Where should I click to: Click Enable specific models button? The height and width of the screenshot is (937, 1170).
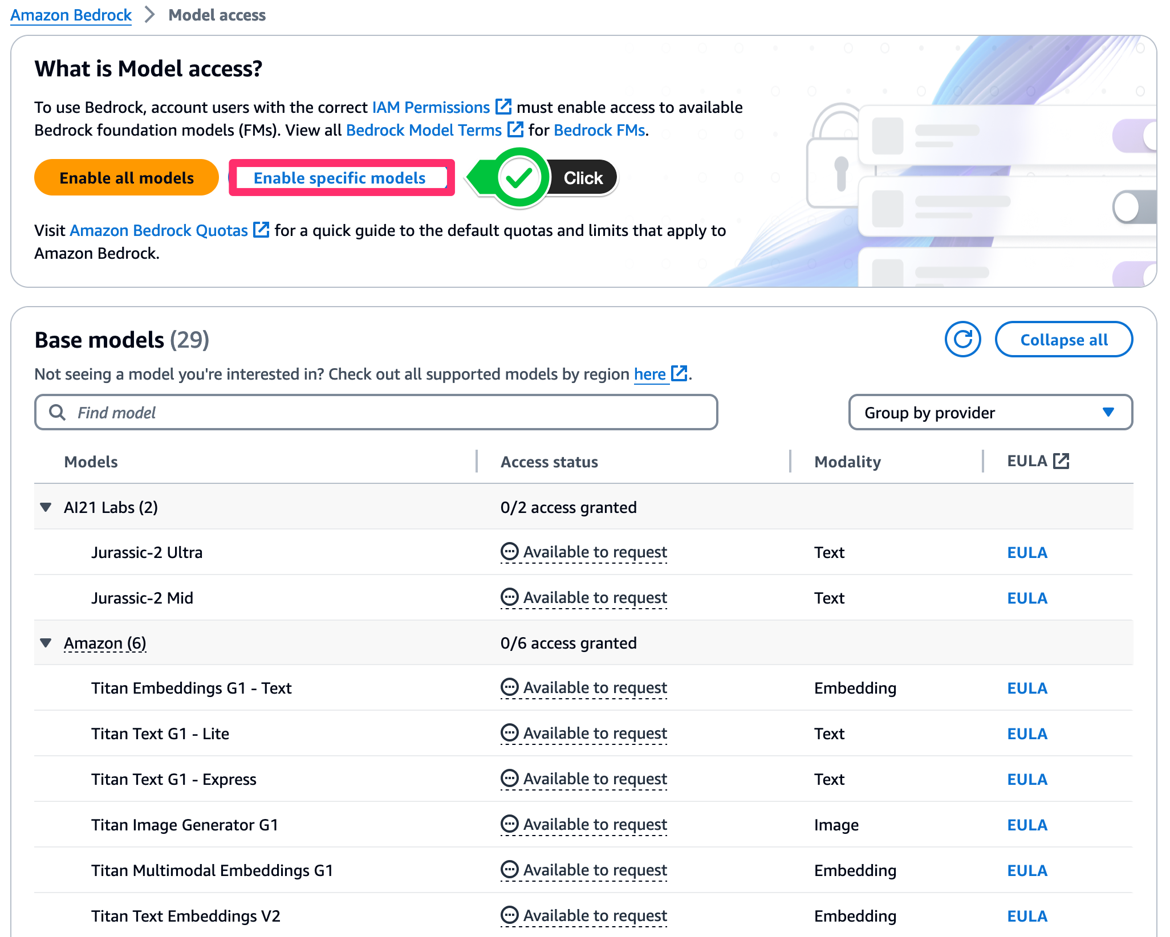(340, 178)
